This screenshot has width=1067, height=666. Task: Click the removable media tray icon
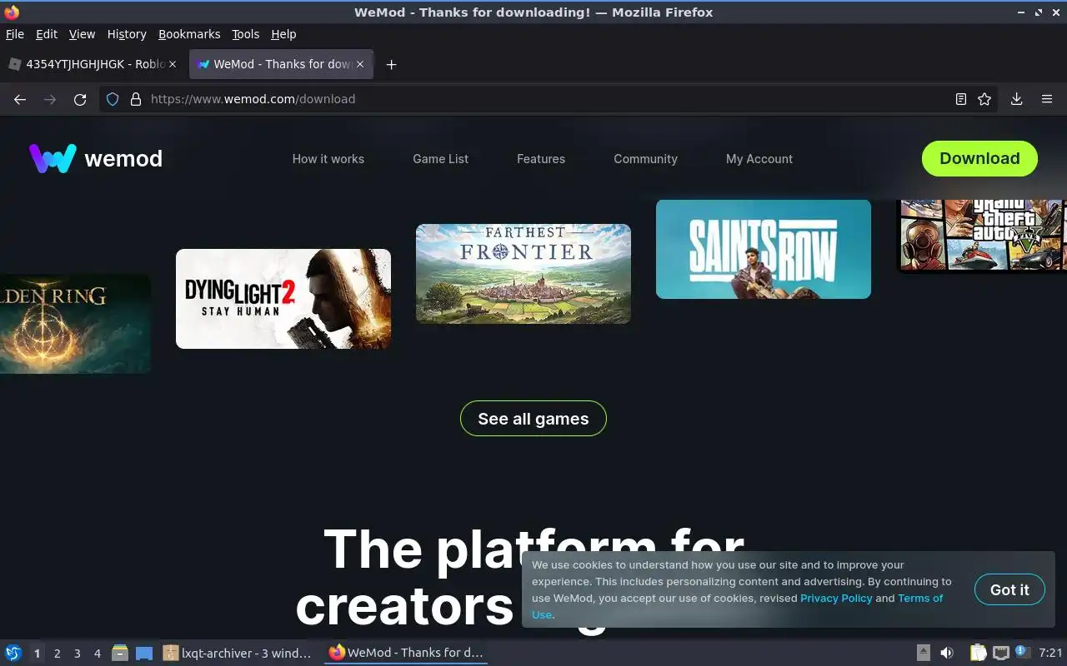coord(924,653)
